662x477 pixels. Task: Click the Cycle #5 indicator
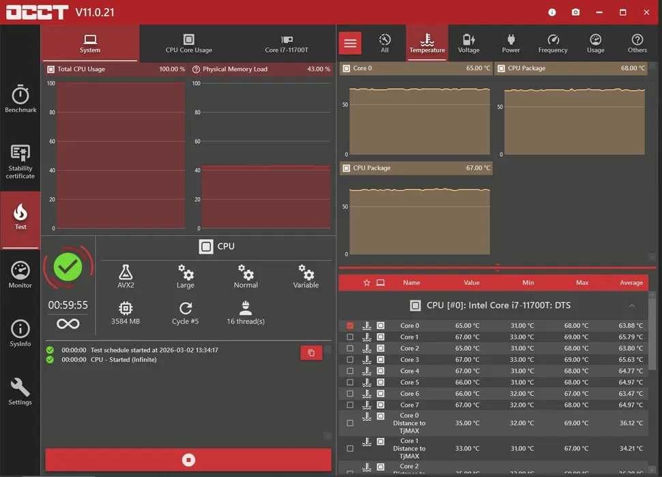(x=186, y=313)
